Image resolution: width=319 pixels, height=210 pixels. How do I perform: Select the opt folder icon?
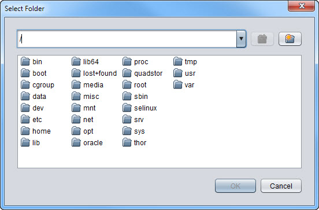(76, 131)
